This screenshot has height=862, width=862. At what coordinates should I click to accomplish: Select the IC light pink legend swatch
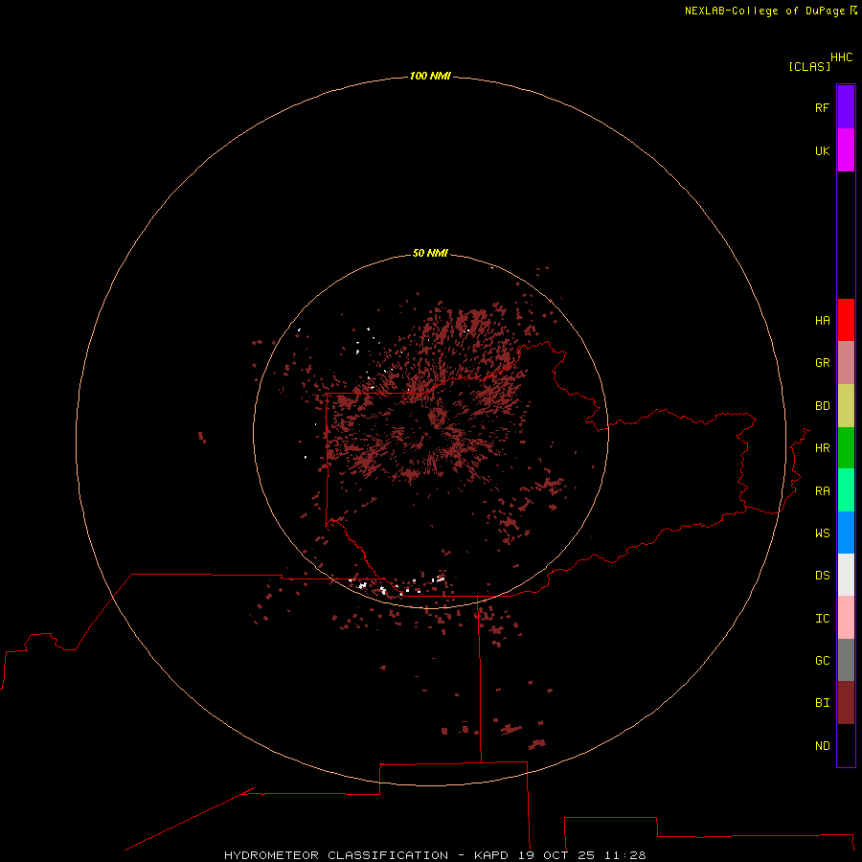(846, 618)
